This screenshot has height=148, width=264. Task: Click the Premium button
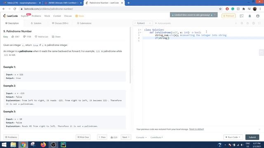point(229,16)
